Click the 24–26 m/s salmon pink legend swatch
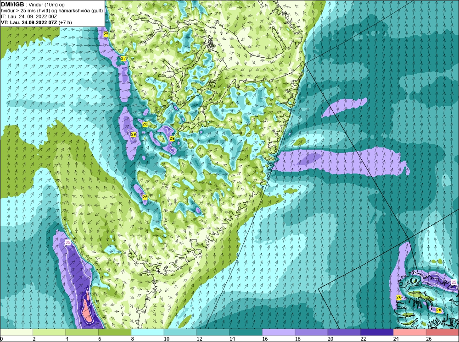This screenshot has width=459, height=342. (410, 332)
